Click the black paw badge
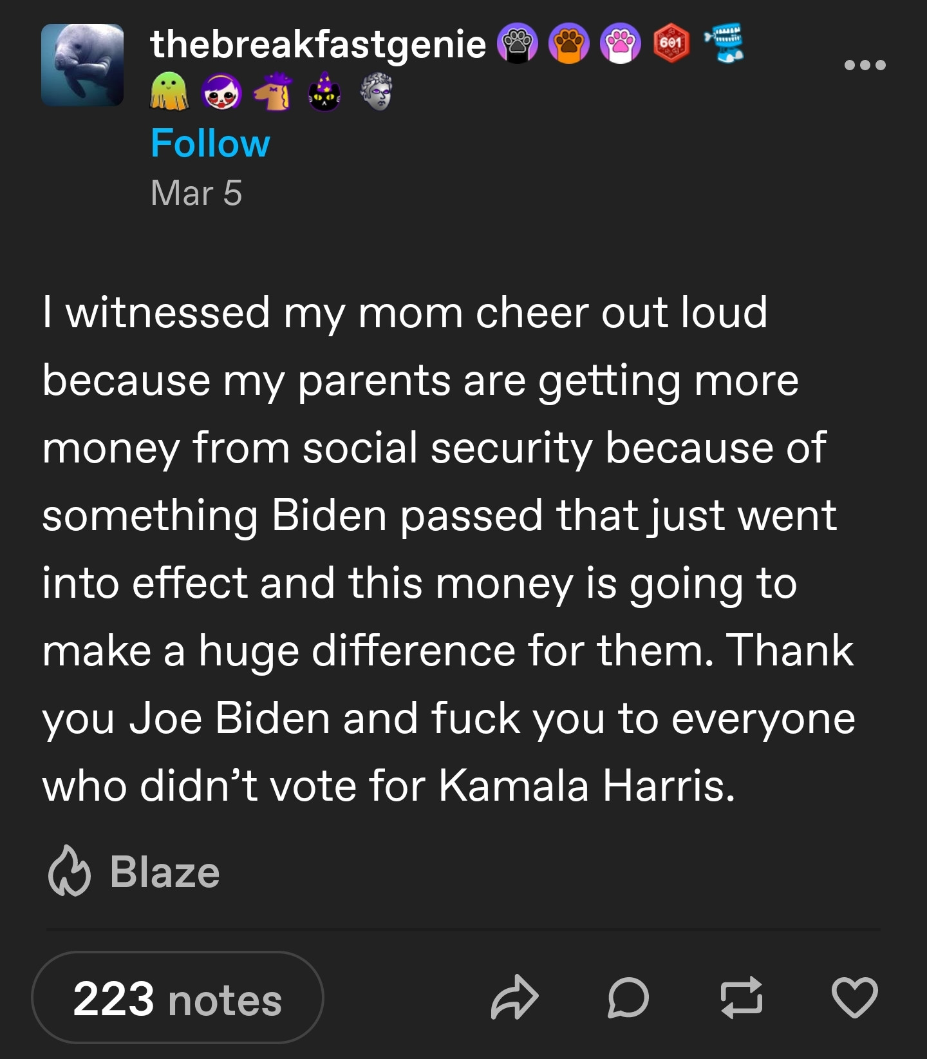Viewport: 927px width, 1059px height. click(x=518, y=44)
